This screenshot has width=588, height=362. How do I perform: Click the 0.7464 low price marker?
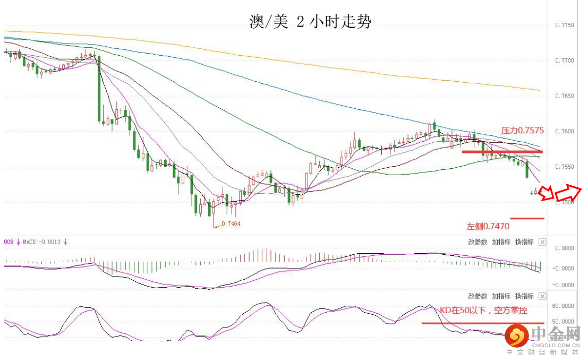(230, 224)
